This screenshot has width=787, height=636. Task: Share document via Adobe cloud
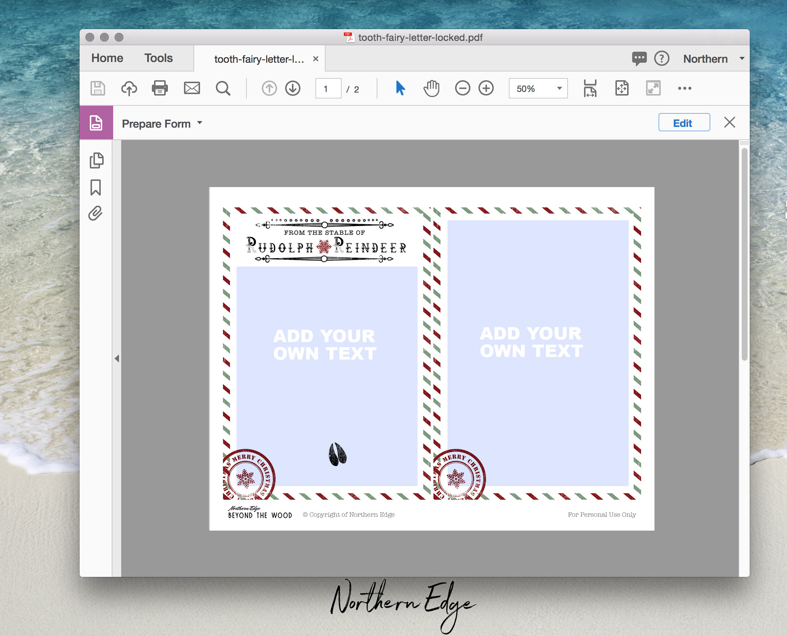[129, 88]
